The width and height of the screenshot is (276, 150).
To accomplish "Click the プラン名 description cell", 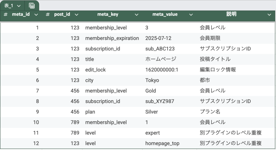I will point(210,112).
